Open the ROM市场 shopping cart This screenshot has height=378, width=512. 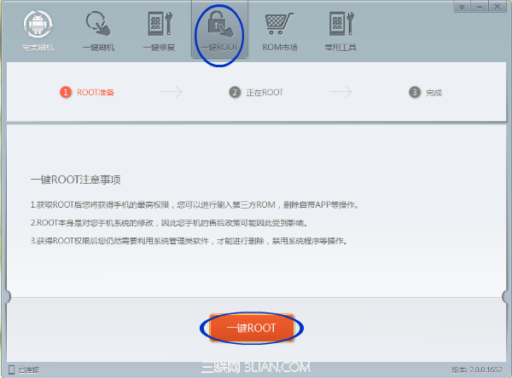pos(280,31)
